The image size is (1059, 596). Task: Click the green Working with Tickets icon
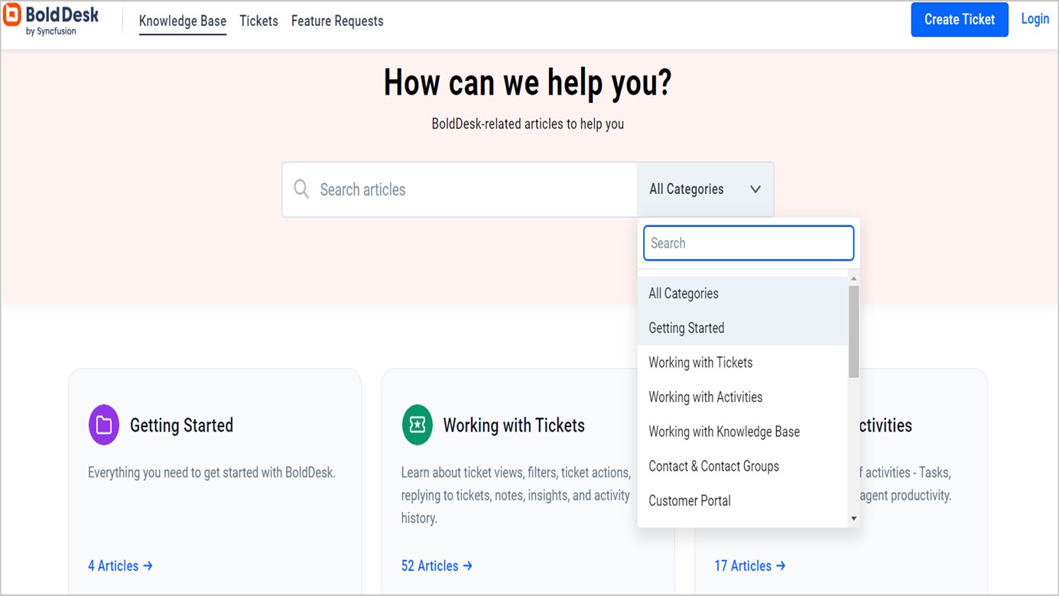[417, 425]
